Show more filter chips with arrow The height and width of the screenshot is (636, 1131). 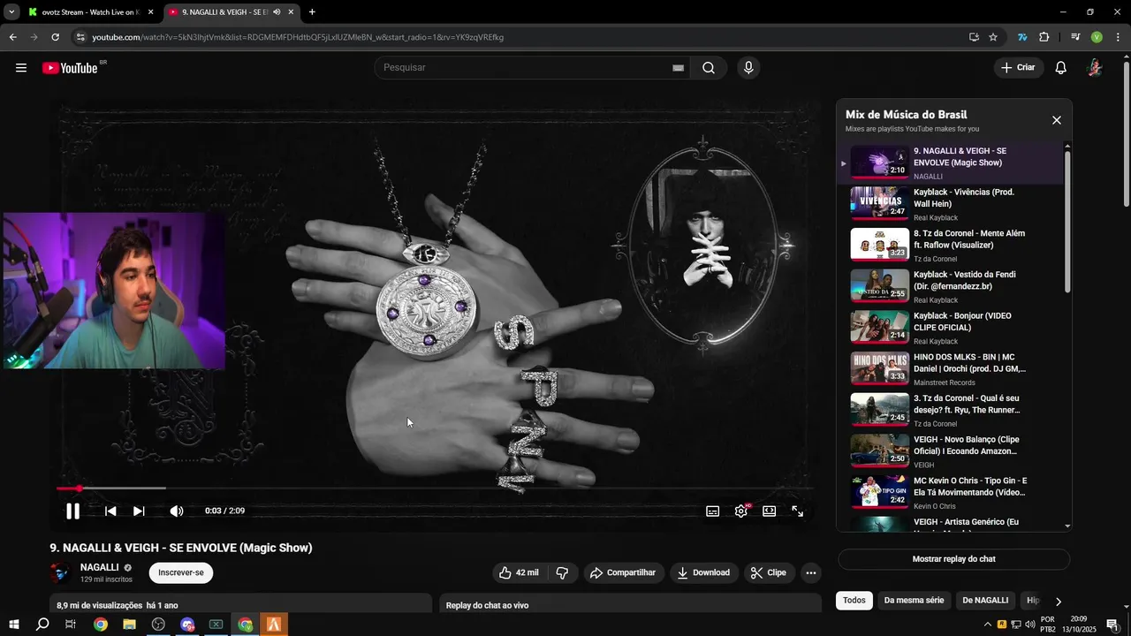pos(1058,601)
